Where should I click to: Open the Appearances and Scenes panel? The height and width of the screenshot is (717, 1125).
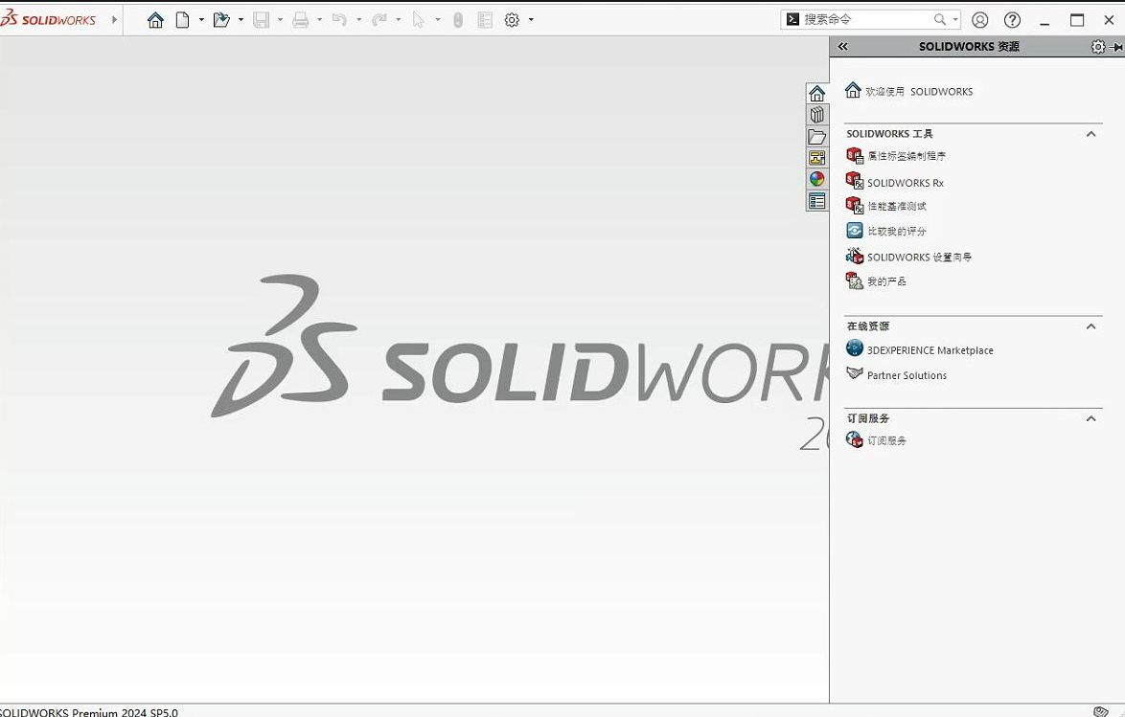(816, 178)
